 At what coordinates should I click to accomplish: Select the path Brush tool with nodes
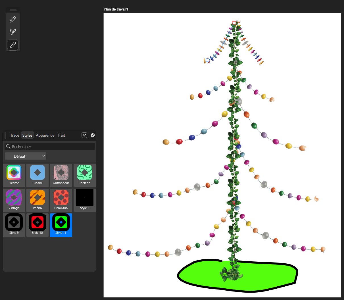(x=13, y=32)
